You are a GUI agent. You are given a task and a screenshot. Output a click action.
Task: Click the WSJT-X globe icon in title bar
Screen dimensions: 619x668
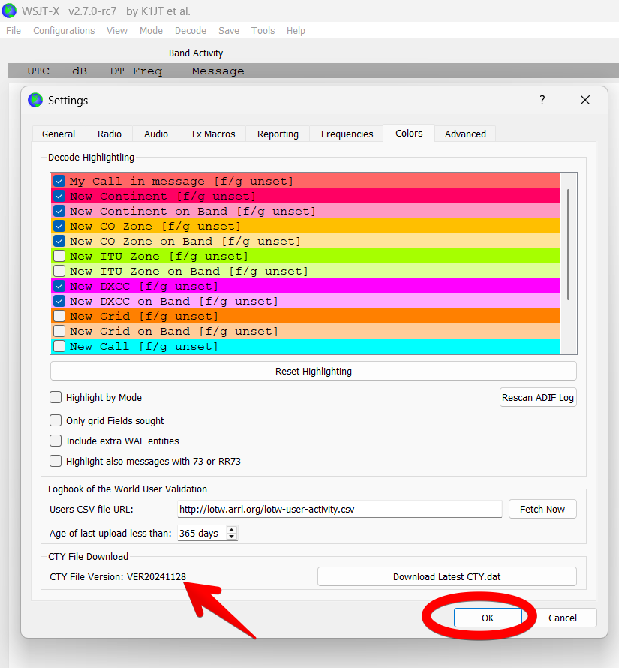pyautogui.click(x=9, y=11)
